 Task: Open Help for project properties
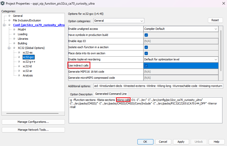tap(217, 142)
